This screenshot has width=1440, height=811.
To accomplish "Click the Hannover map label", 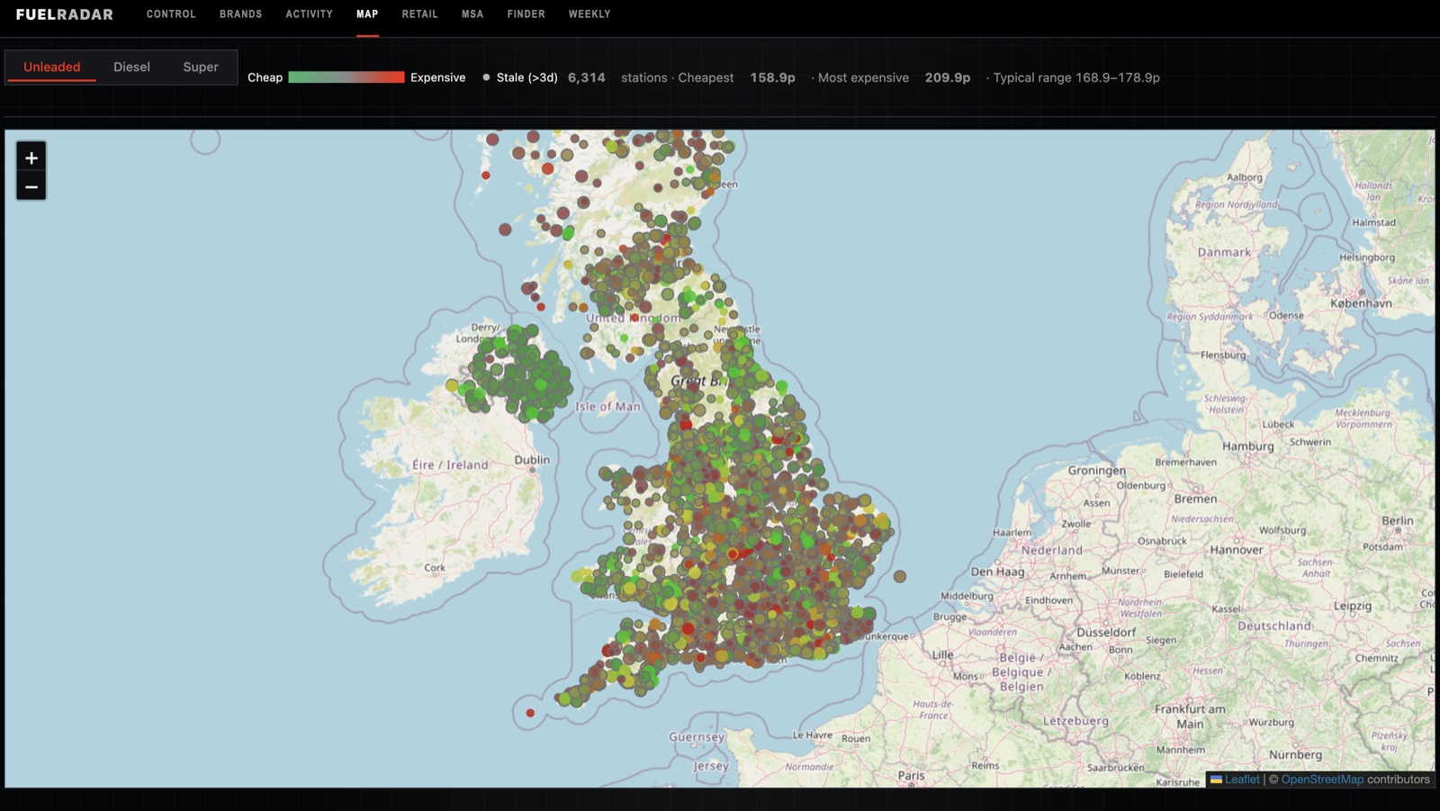I will pyautogui.click(x=1237, y=549).
